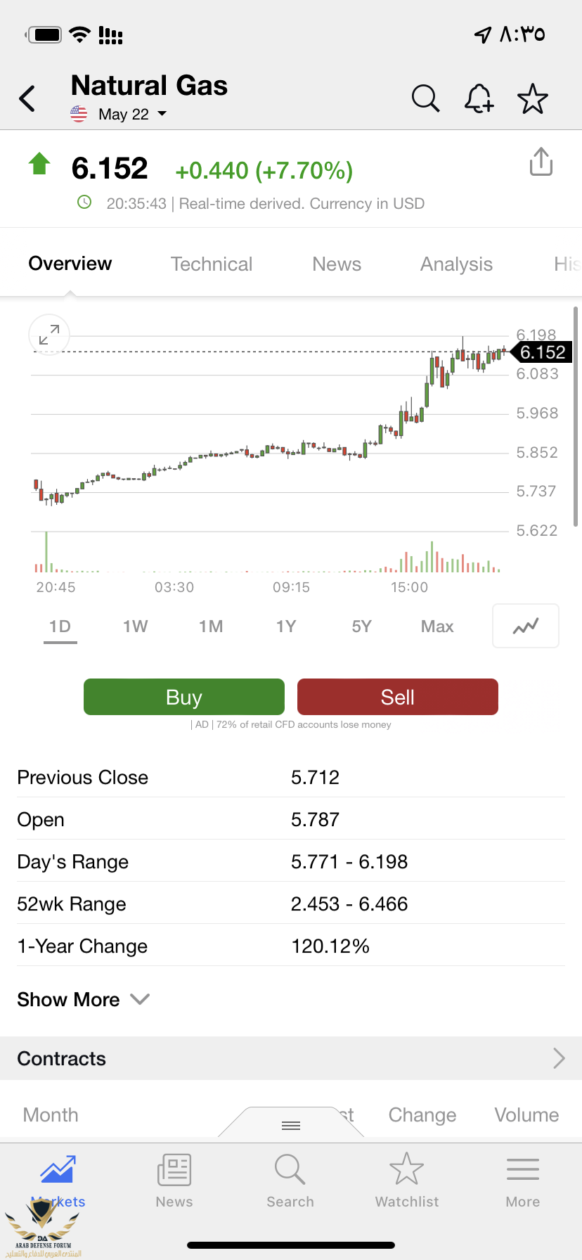Screen dimensions: 582x1260
Task: Switch chart type with line-chart icon
Action: point(526,626)
